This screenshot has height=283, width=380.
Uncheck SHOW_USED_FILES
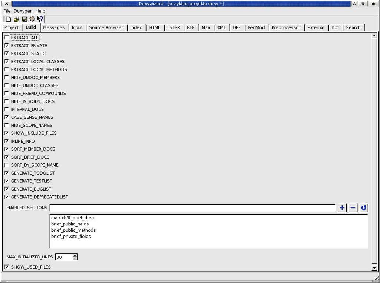click(7, 267)
